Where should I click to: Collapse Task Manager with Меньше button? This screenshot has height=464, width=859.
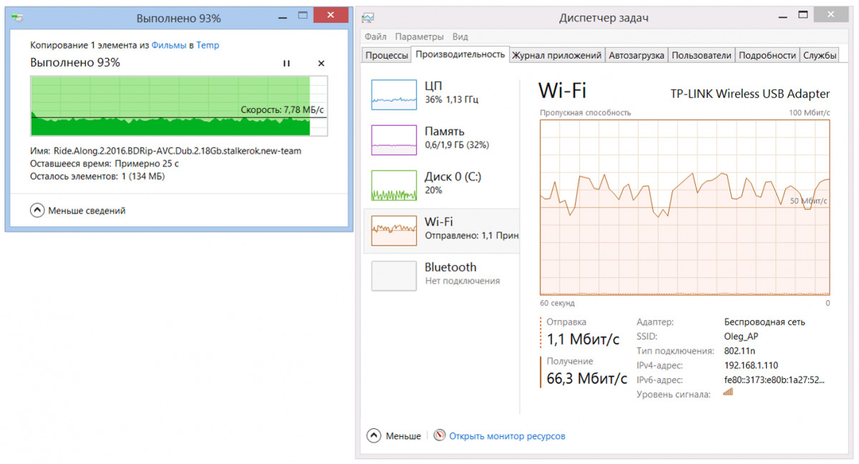coord(394,435)
